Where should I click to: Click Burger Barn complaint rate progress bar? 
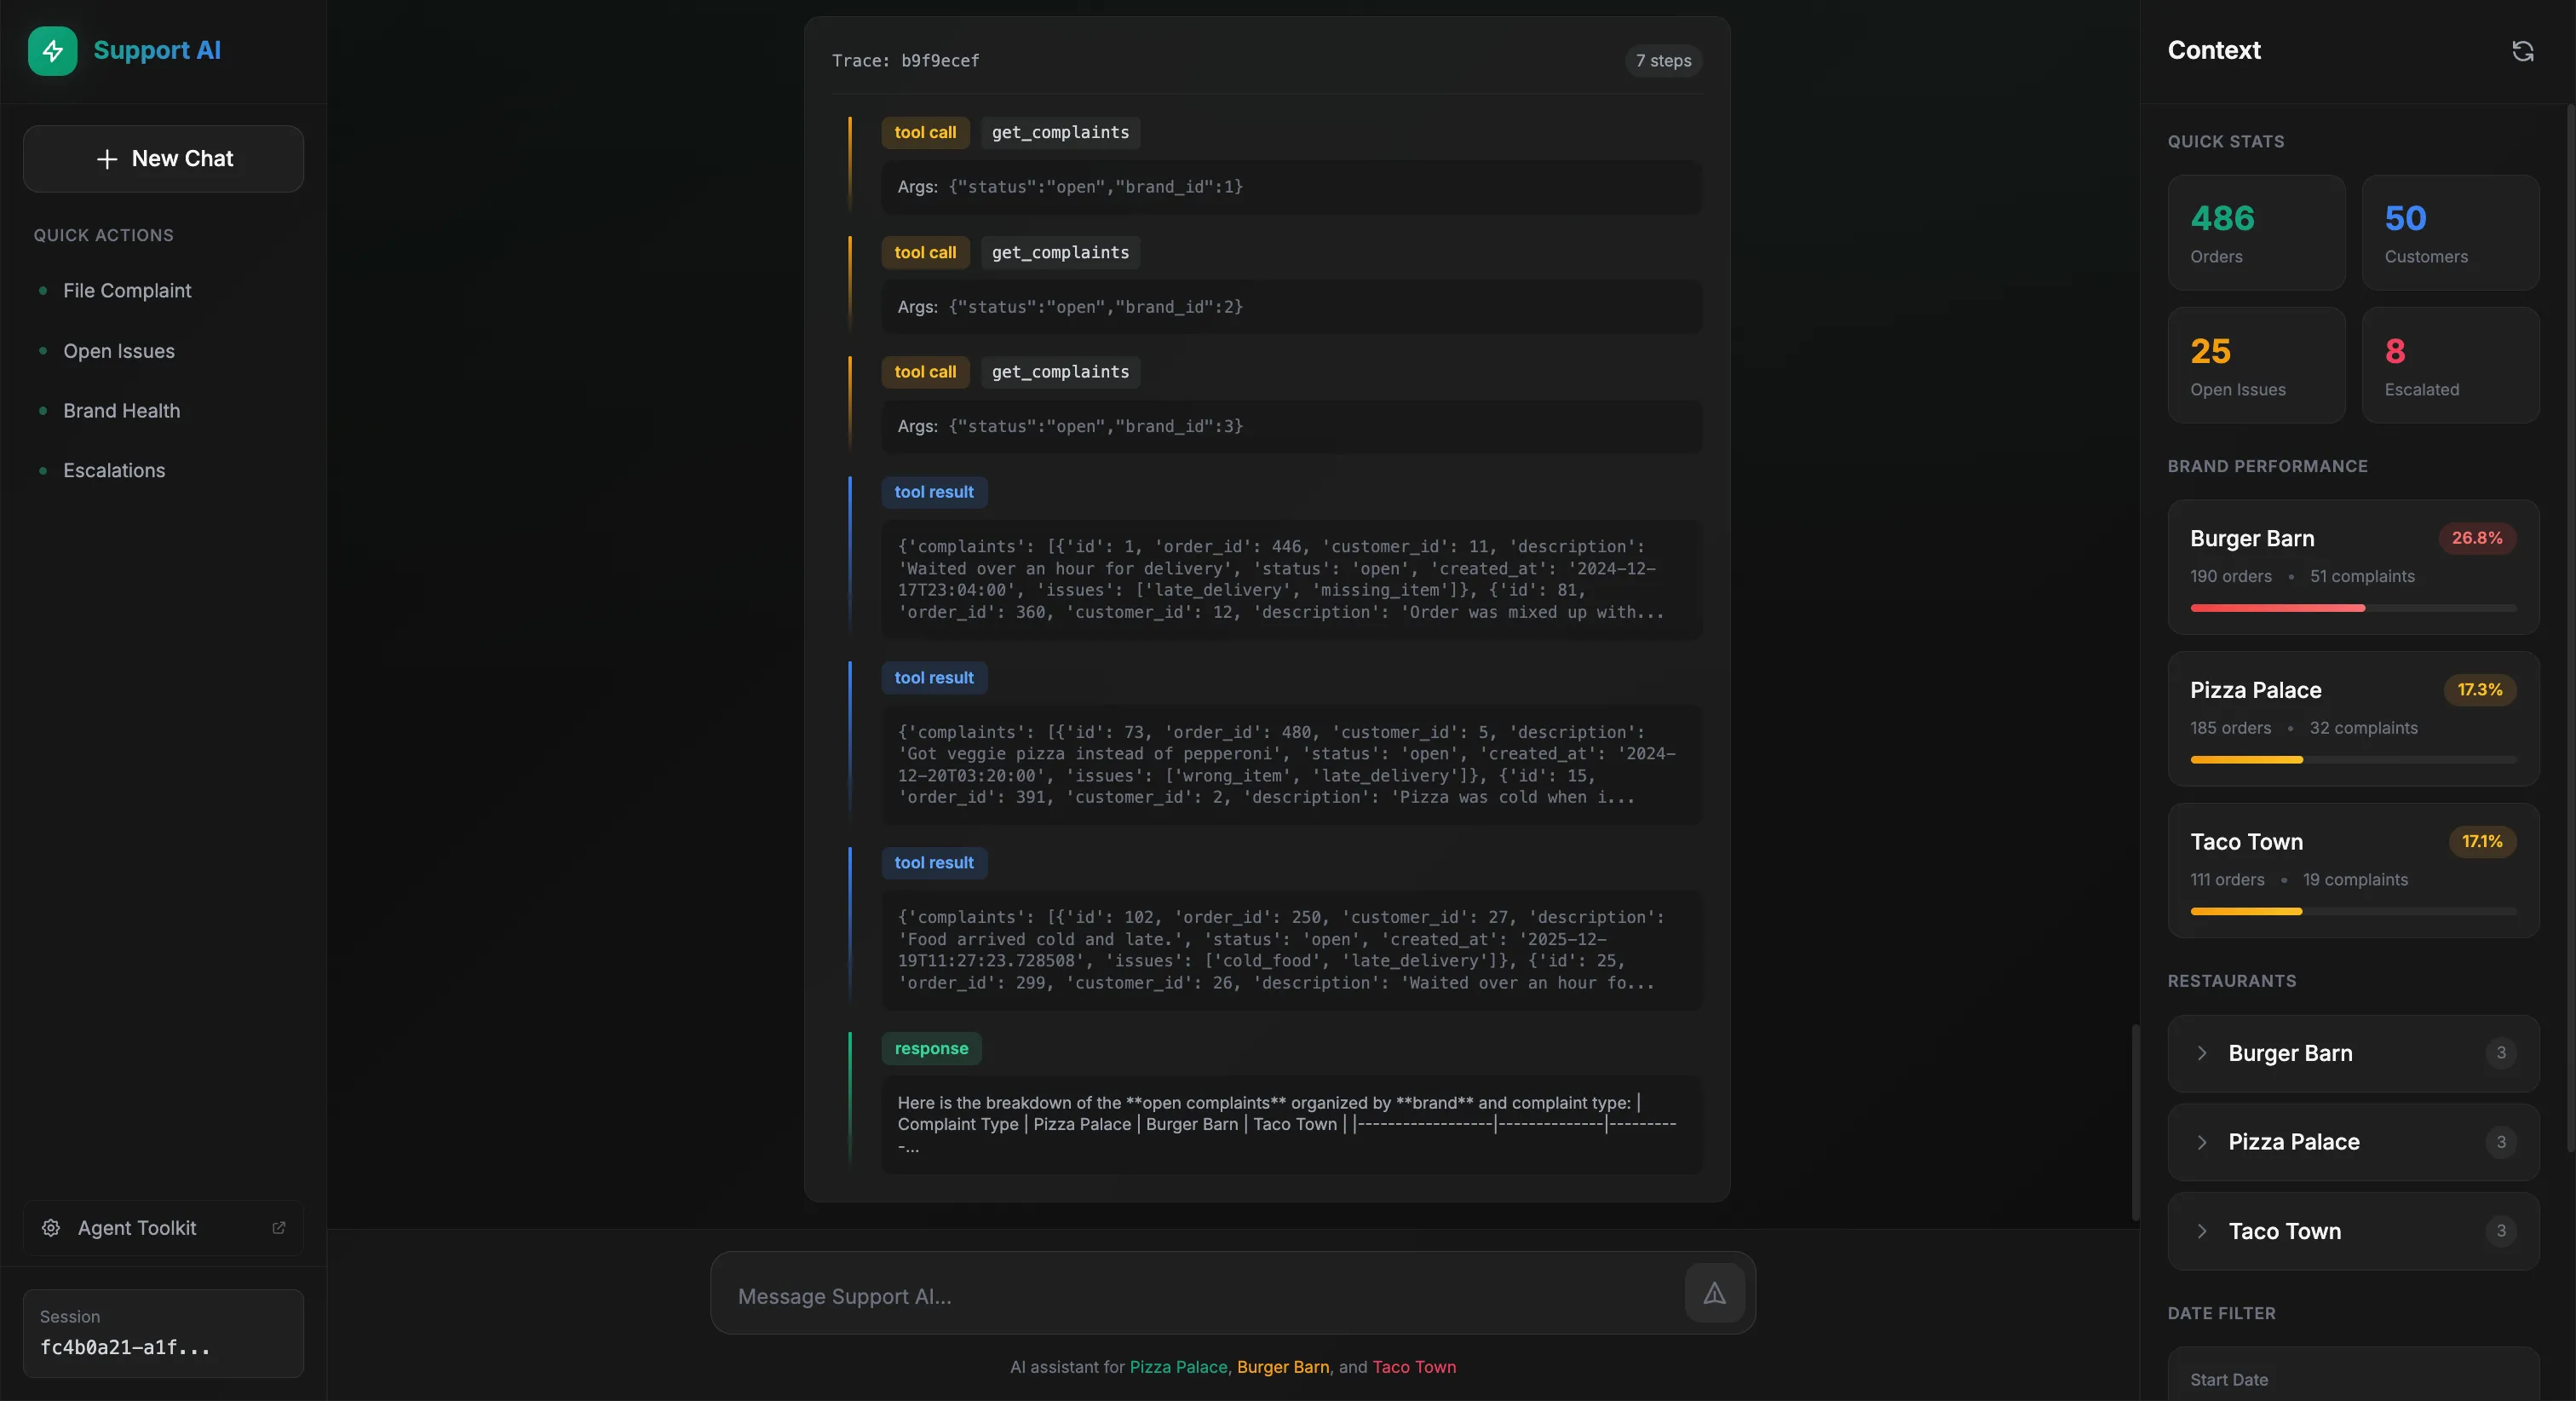point(2352,608)
